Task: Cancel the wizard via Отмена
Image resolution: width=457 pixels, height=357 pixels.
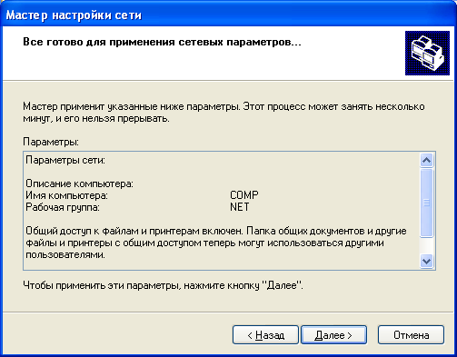Action: coord(411,335)
